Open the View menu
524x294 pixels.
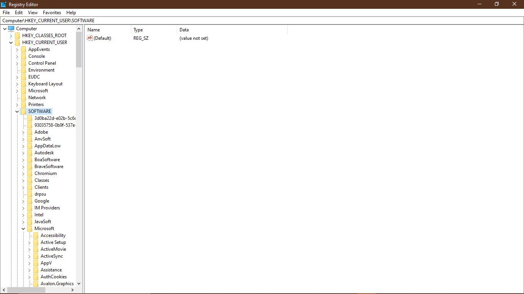[x=32, y=12]
